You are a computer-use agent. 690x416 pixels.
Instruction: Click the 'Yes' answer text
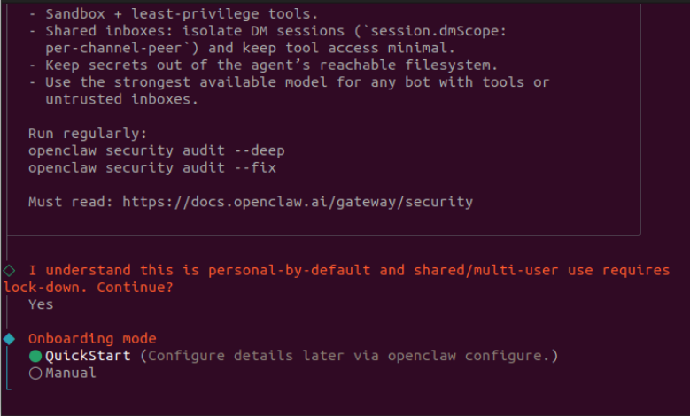[x=41, y=304]
